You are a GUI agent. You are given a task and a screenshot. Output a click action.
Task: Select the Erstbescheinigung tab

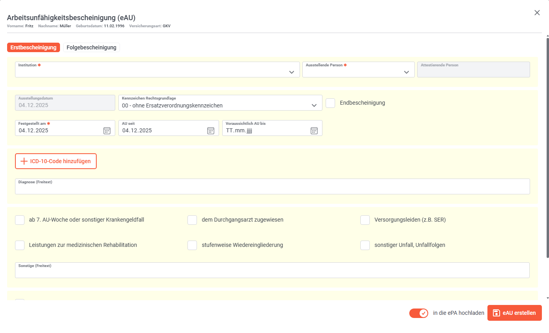pos(34,47)
